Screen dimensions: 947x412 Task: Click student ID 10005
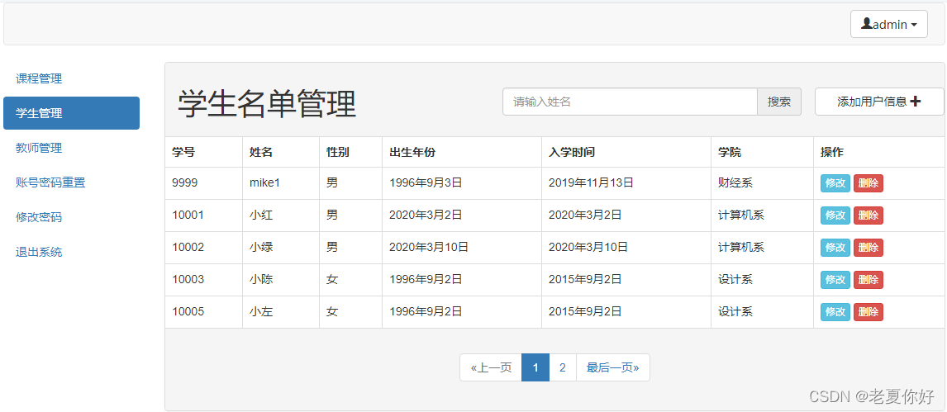pyautogui.click(x=188, y=312)
